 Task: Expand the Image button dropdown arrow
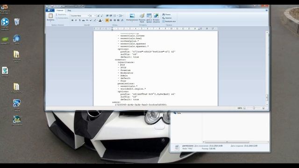[132, 22]
